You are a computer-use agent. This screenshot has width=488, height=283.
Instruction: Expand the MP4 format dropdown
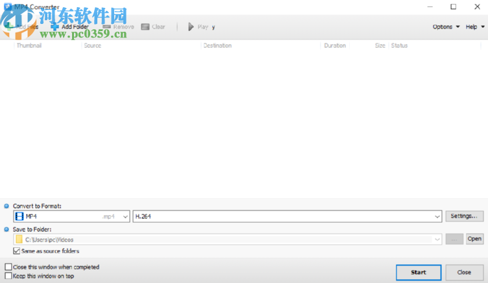125,216
